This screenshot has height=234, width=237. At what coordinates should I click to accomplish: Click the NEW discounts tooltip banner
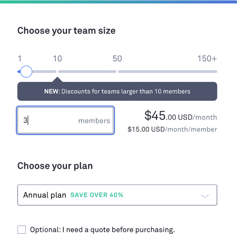[117, 91]
